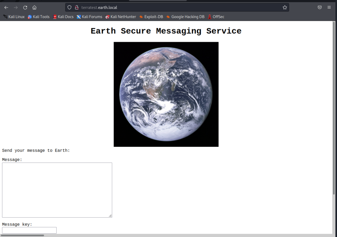Viewport: 337px width, 237px height.
Task: Open the Save to Pocket button
Action: 320,8
